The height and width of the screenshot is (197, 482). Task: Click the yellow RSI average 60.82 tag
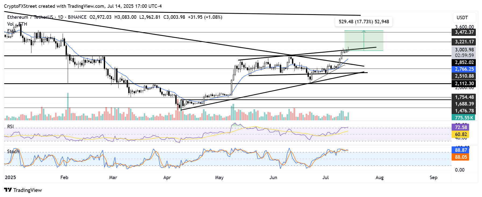coord(461,134)
